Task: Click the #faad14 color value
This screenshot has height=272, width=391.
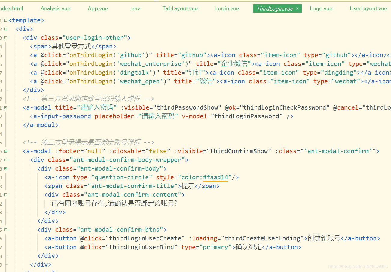Action: pyautogui.click(x=215, y=177)
